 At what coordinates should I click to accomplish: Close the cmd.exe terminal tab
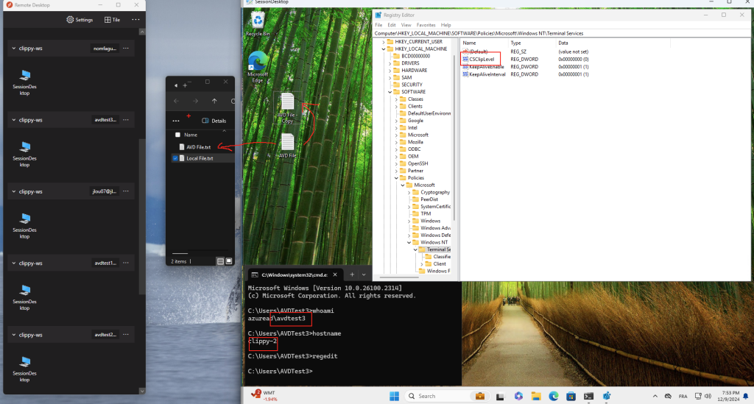(x=335, y=274)
